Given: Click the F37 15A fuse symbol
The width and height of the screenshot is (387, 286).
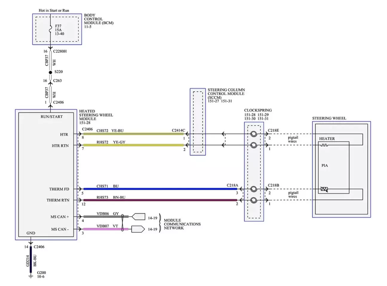Looking at the screenshot, I should click(x=50, y=29).
